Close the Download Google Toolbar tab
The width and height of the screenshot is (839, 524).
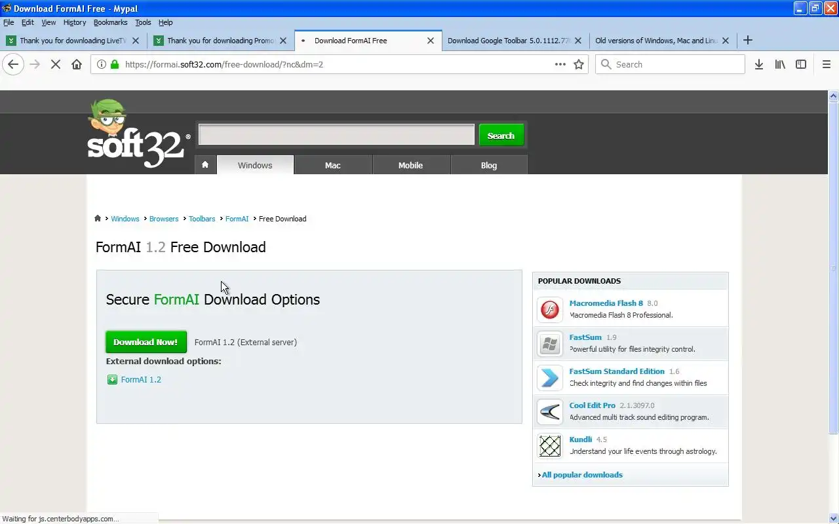click(578, 40)
